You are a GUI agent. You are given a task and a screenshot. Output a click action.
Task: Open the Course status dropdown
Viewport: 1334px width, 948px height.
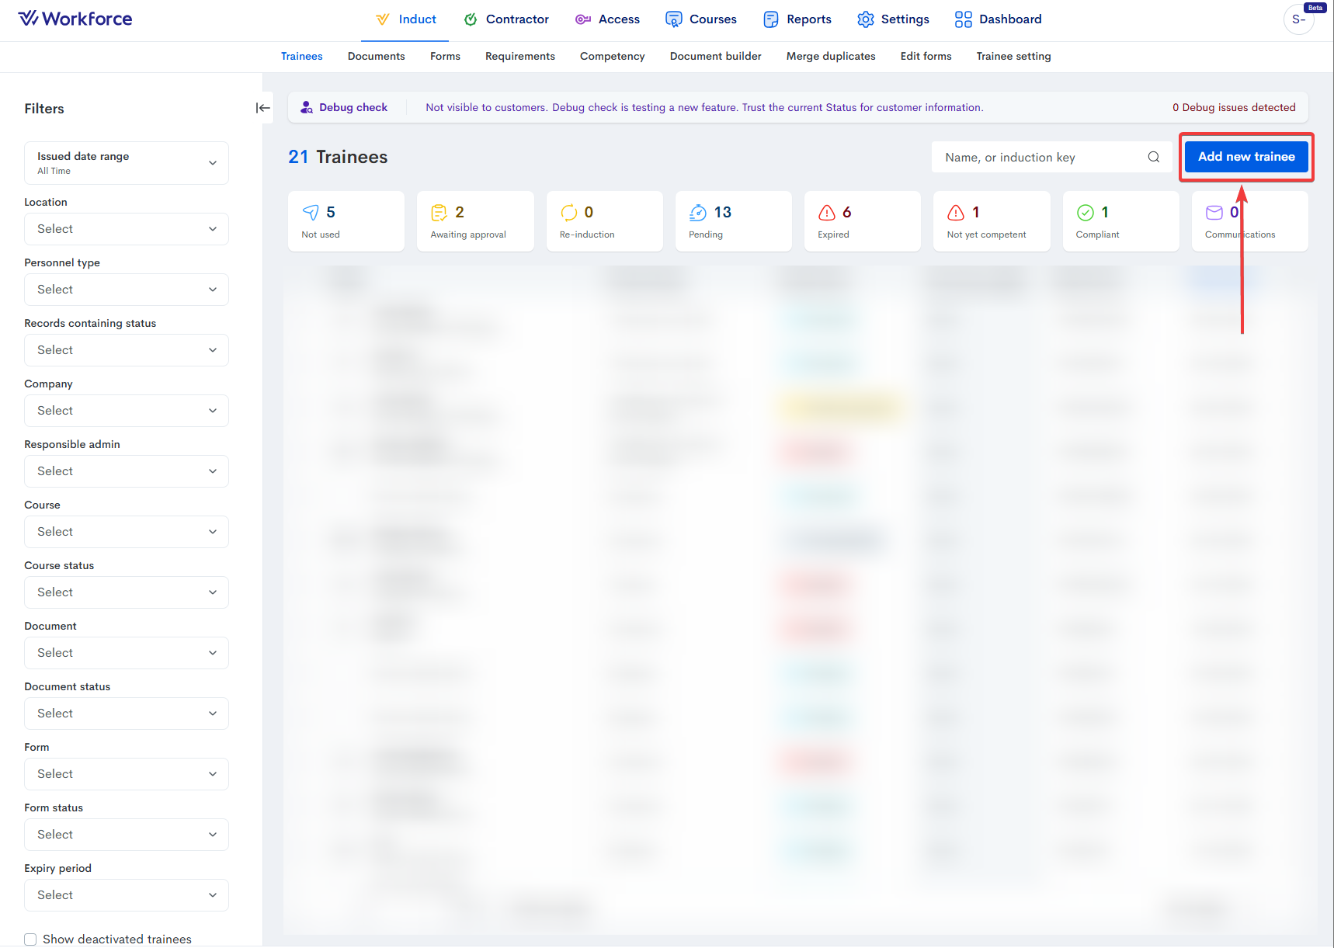click(x=127, y=592)
